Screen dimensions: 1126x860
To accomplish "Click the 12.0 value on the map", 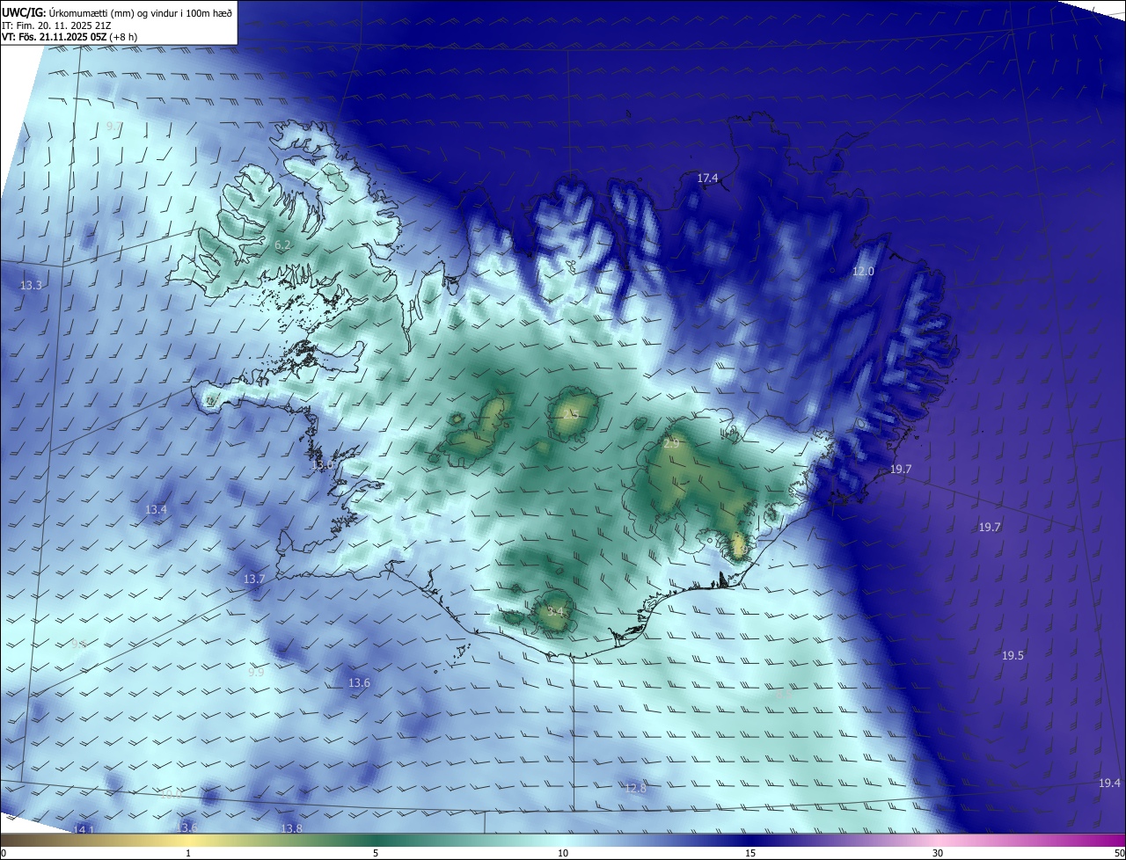I will pos(863,272).
